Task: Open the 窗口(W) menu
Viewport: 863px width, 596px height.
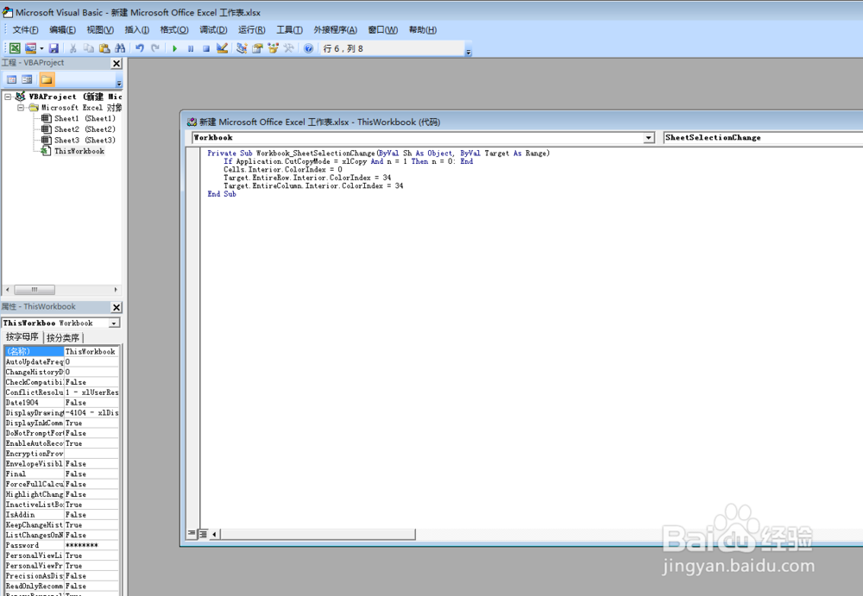Action: (382, 29)
